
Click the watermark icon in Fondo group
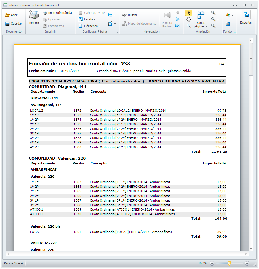[x=228, y=24]
